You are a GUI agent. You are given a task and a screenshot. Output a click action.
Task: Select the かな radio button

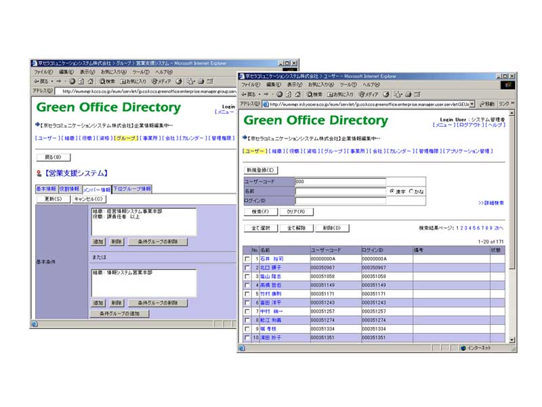click(411, 191)
